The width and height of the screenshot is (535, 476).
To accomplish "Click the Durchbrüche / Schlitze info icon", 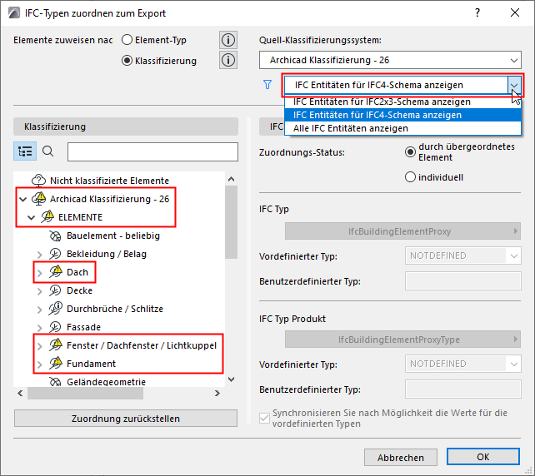I will (x=55, y=309).
